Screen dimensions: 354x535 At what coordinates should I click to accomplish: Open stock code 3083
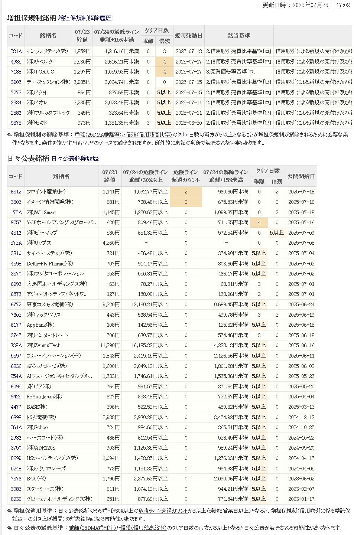(x=16, y=489)
